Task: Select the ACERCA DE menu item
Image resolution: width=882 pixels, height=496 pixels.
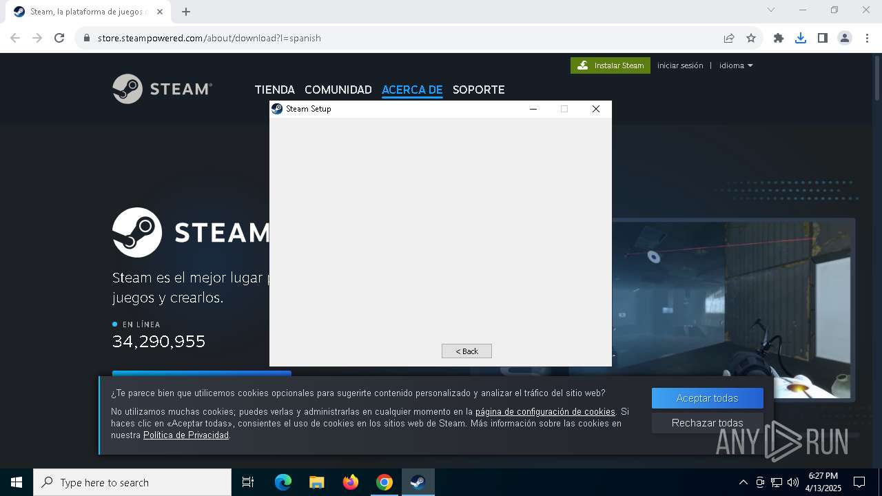Action: tap(412, 90)
